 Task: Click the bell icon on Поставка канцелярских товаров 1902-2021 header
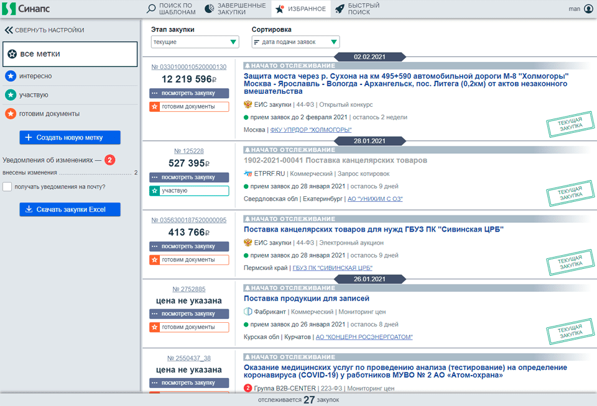248,150
